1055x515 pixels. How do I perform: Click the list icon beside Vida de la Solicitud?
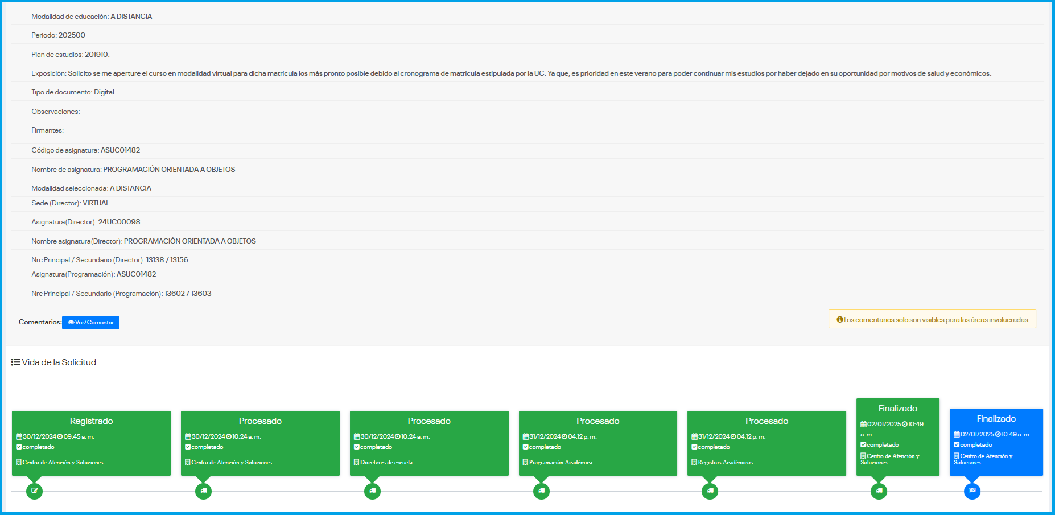tap(15, 362)
